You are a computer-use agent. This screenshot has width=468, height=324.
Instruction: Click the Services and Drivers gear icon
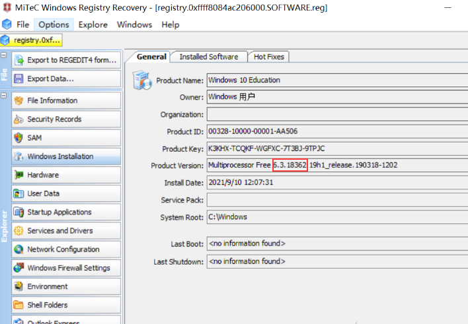pos(19,231)
